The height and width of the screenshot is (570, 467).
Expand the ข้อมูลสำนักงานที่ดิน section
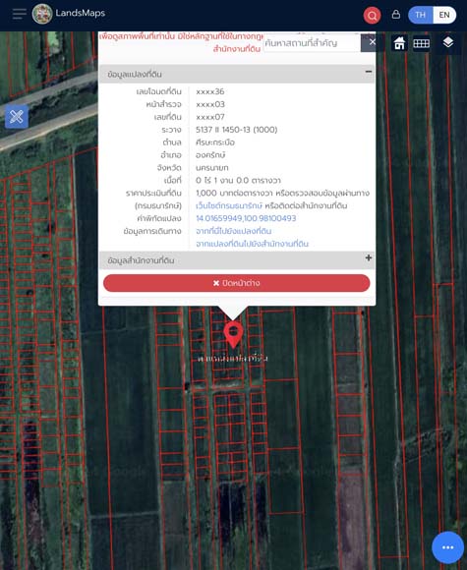pyautogui.click(x=369, y=257)
